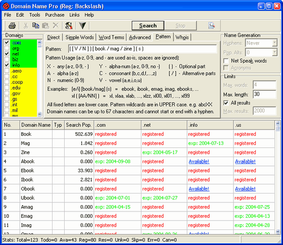The width and height of the screenshot is (283, 245).
Task: Click the Print toolbar icon
Action: pos(12,25)
